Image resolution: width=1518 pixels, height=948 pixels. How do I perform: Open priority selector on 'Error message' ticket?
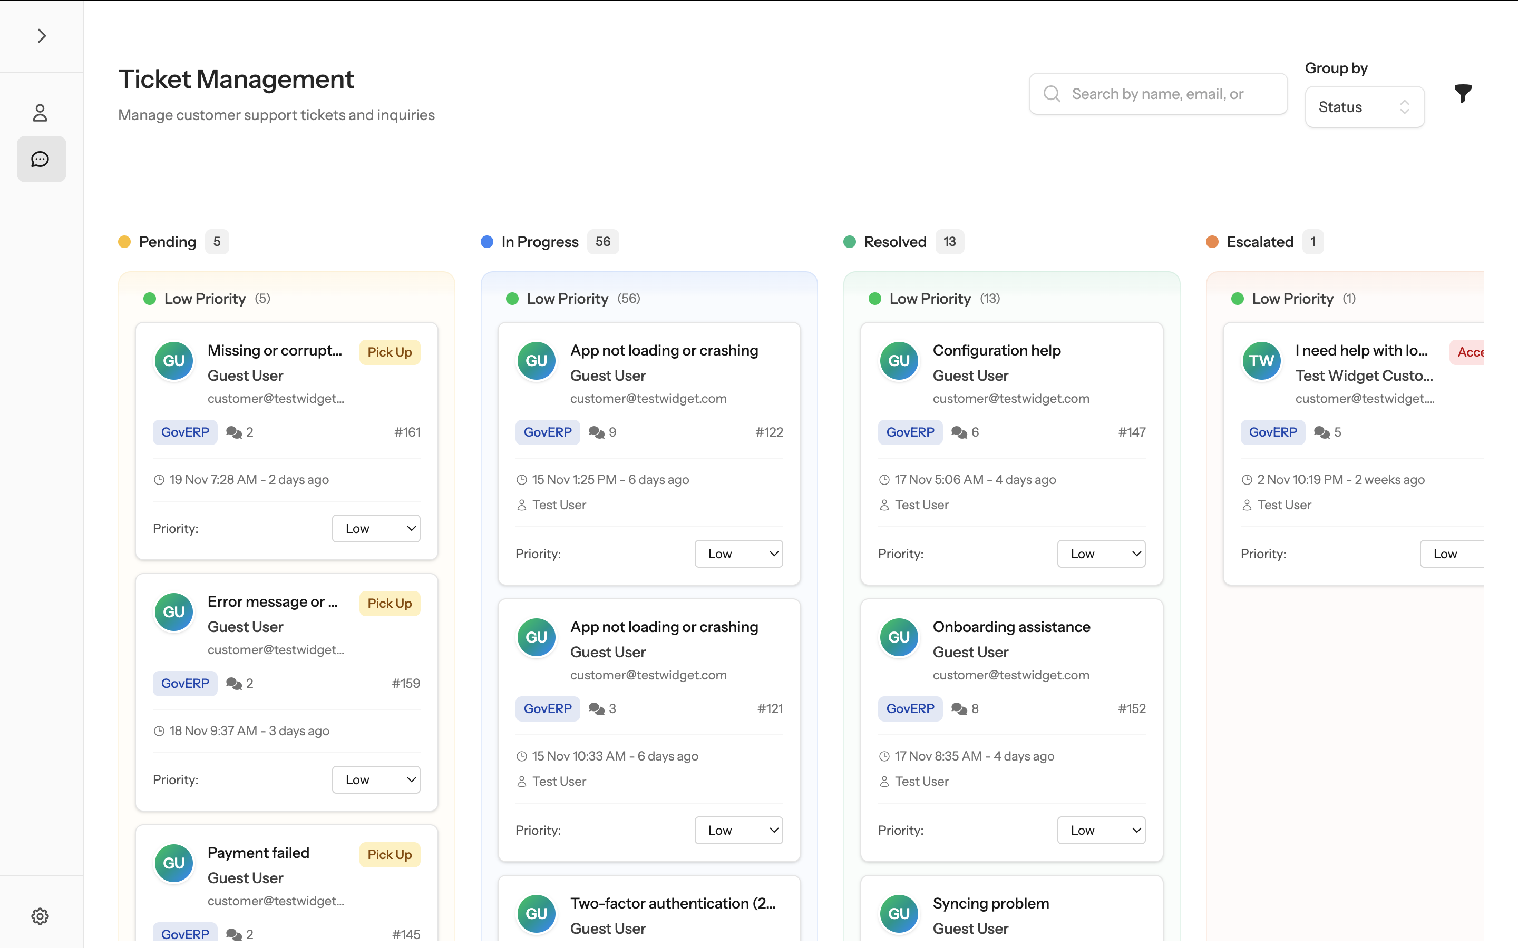tap(376, 779)
